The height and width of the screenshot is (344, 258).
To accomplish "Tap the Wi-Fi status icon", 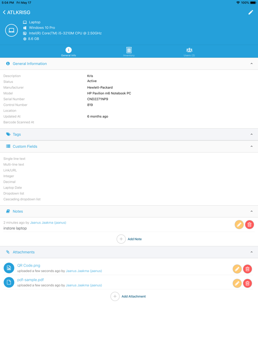I will click(x=238, y=3).
